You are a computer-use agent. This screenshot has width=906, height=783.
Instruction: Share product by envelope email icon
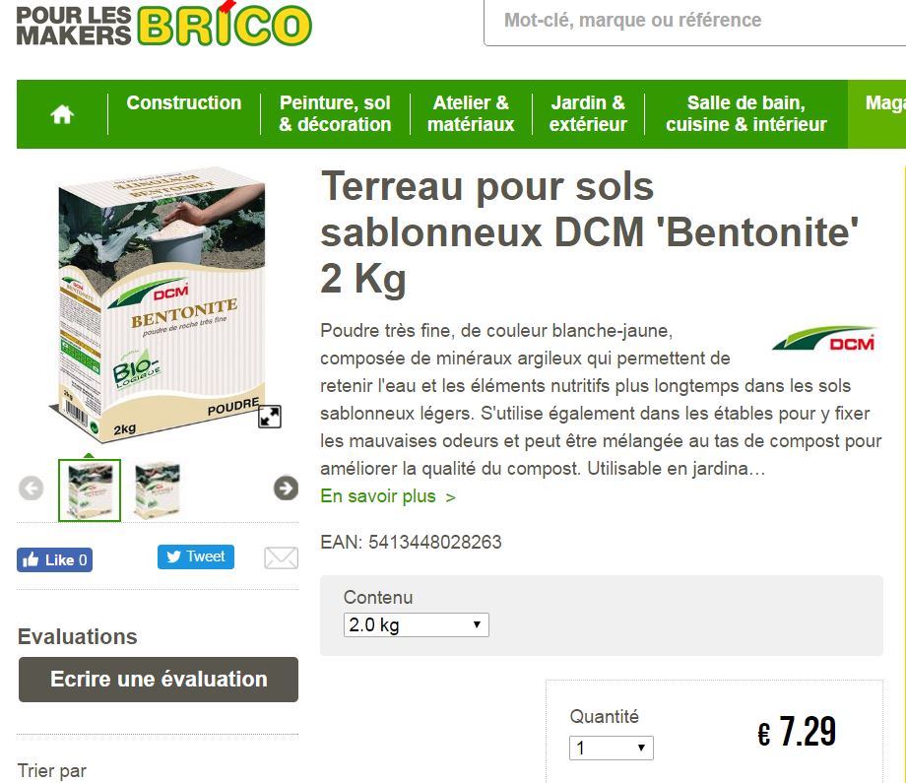[x=282, y=557]
